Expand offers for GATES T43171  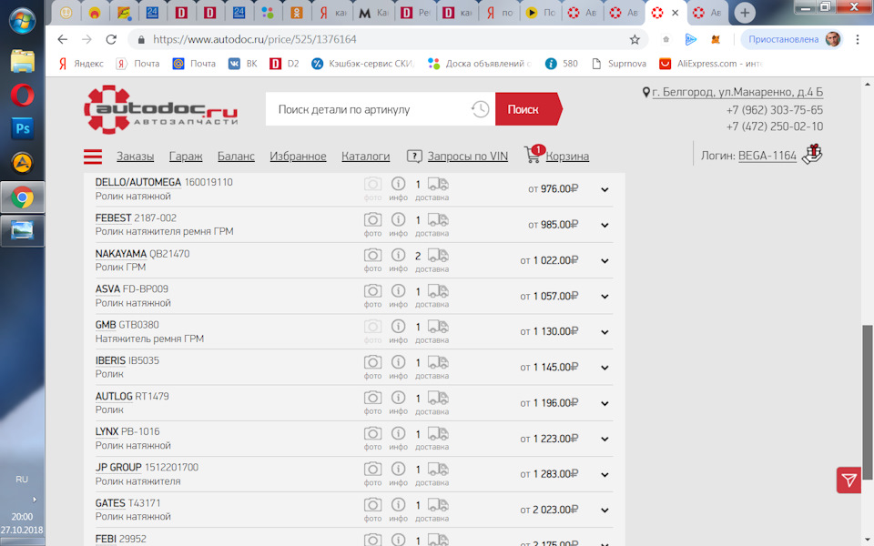(605, 511)
